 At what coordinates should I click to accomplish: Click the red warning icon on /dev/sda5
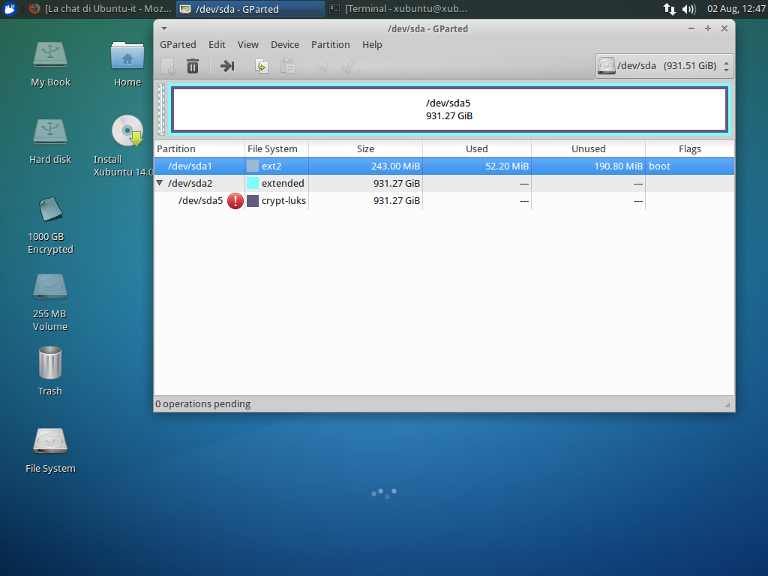(235, 201)
